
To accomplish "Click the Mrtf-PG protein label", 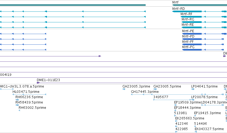I will pos(188,47).
